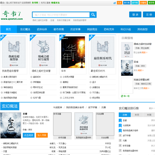155x155 pixels.
Task: Click rank 2 斗武乾坤 in ranking list
Action: coord(127,125)
